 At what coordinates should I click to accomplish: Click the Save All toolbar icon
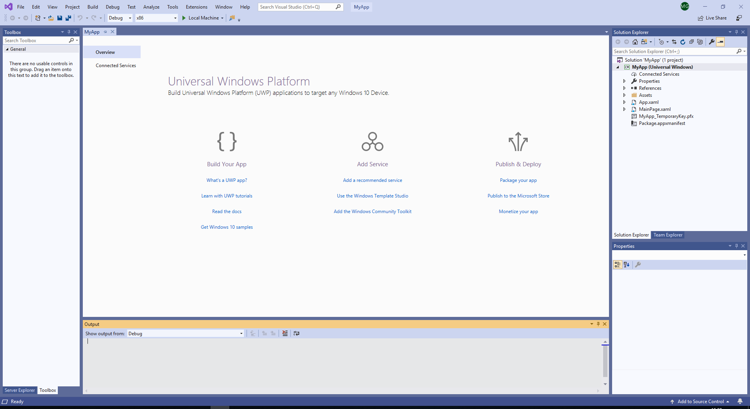tap(68, 18)
